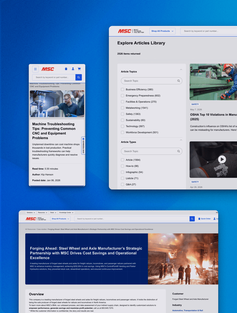237x313 pixels.
Task: Check the Metalworking (1541) topic
Action: click(122, 108)
